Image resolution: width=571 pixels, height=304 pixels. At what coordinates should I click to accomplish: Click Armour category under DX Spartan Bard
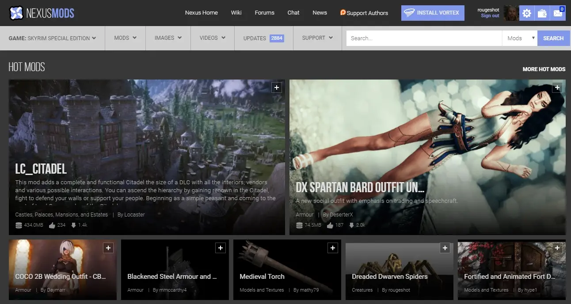305,215
